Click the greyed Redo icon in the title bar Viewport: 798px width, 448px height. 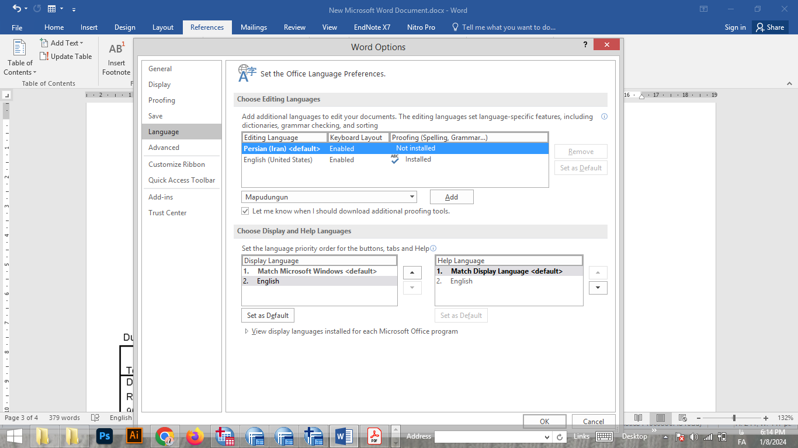[37, 9]
